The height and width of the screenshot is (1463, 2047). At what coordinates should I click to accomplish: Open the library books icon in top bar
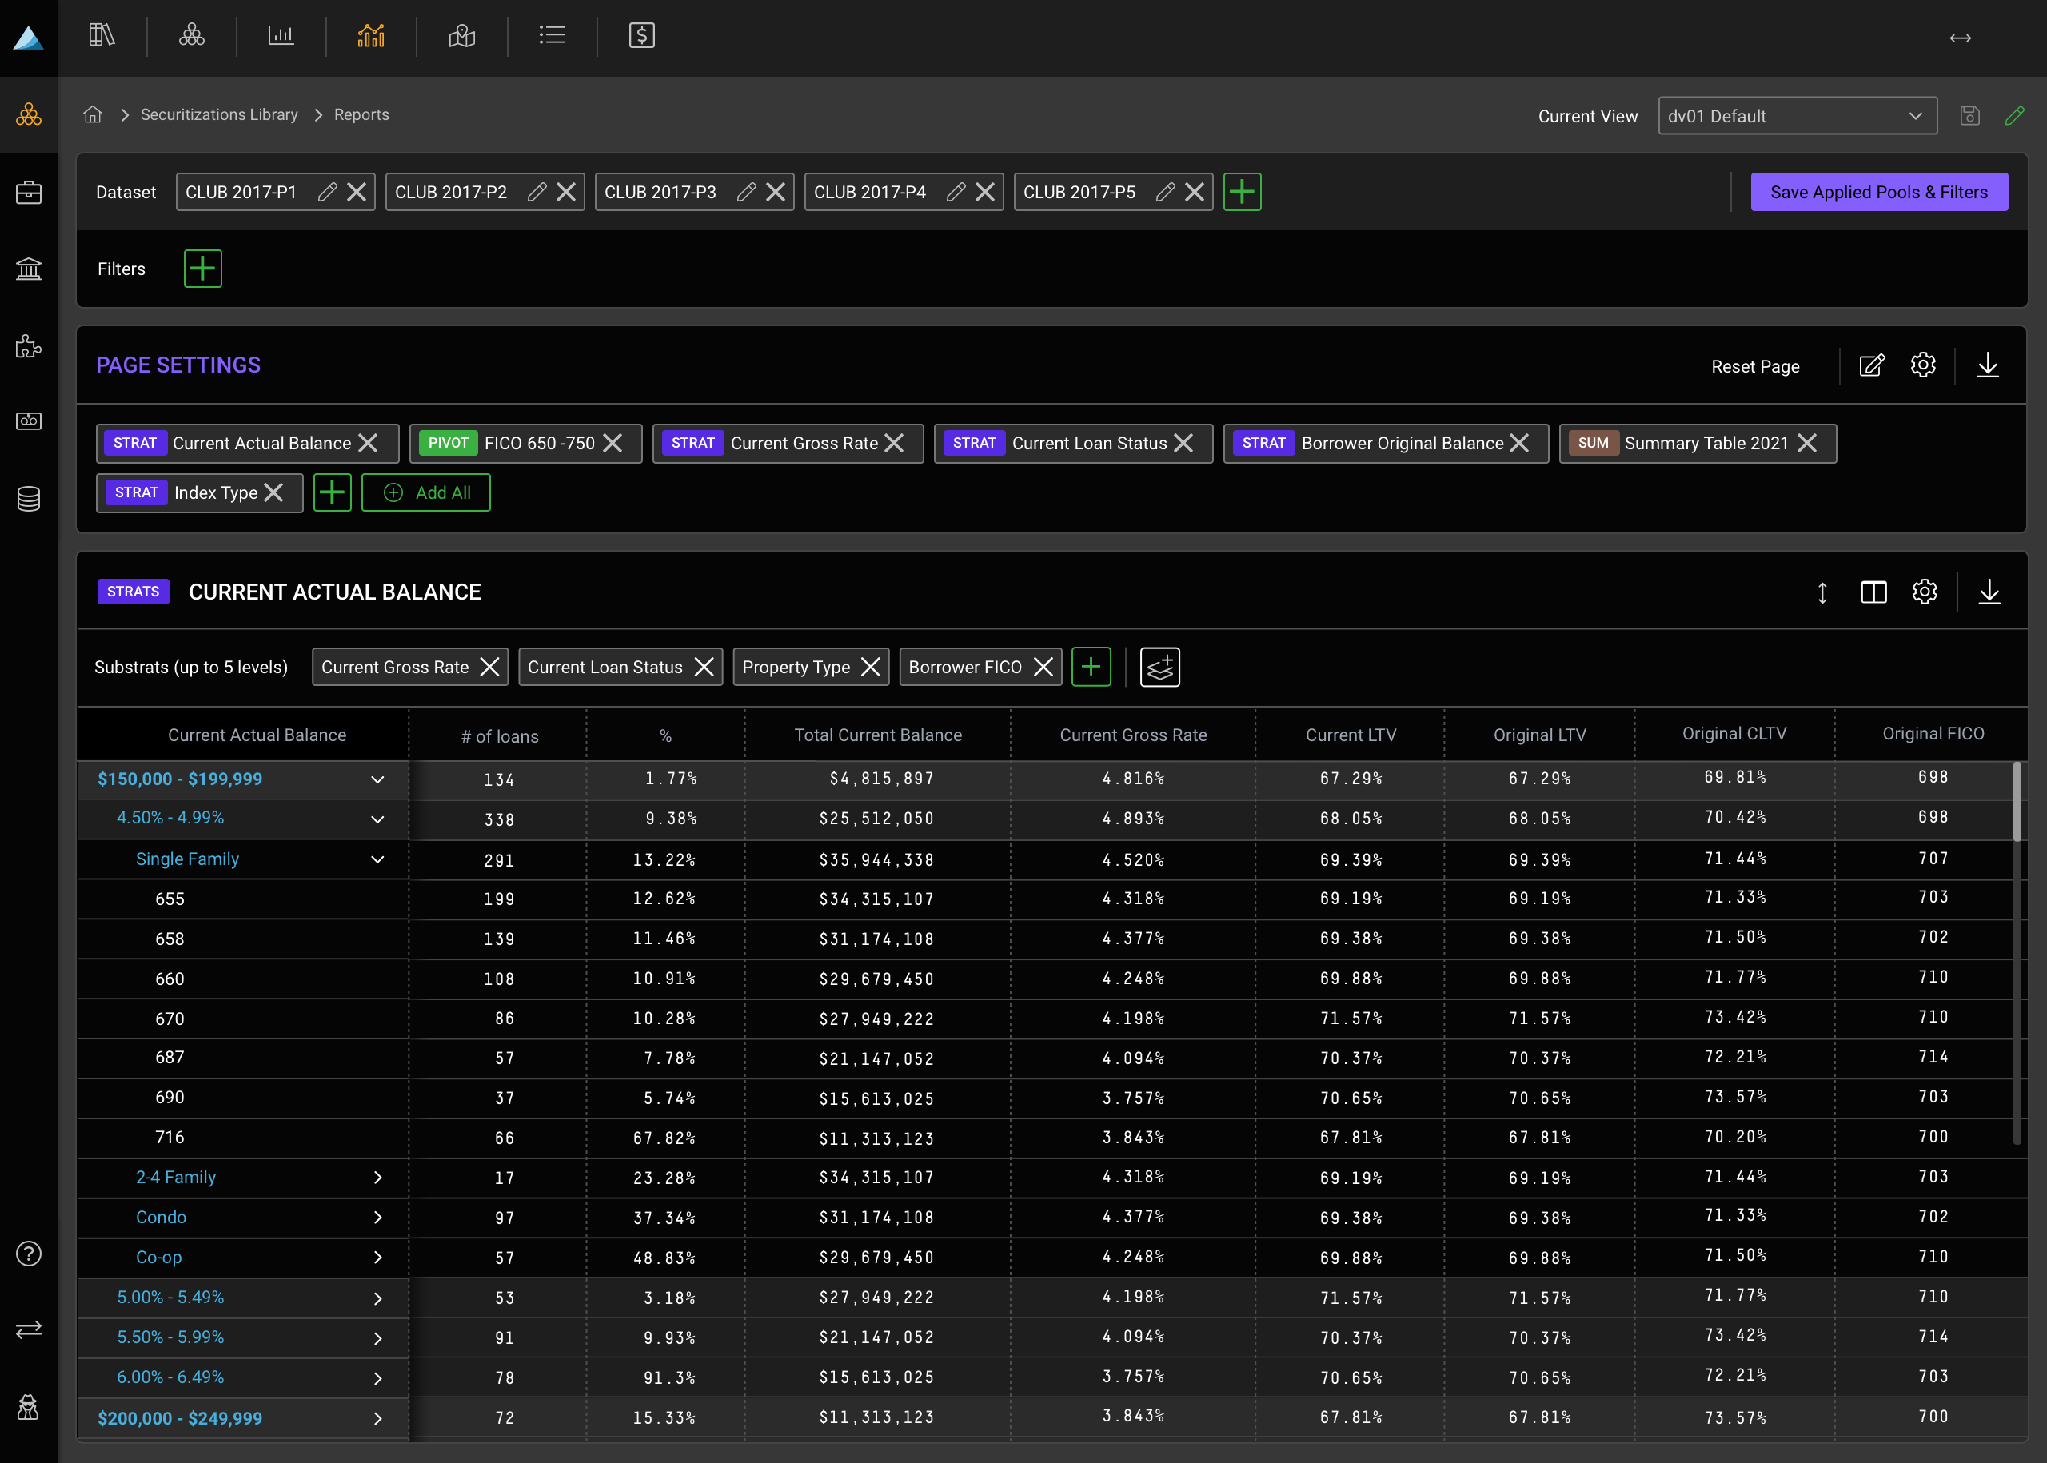(x=101, y=36)
